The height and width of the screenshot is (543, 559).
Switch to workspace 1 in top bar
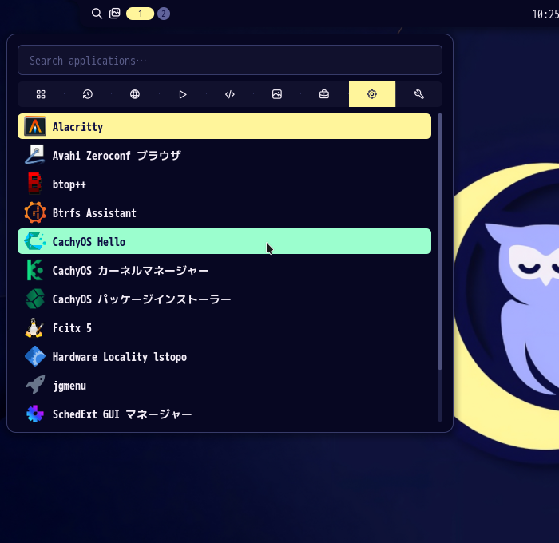[140, 14]
